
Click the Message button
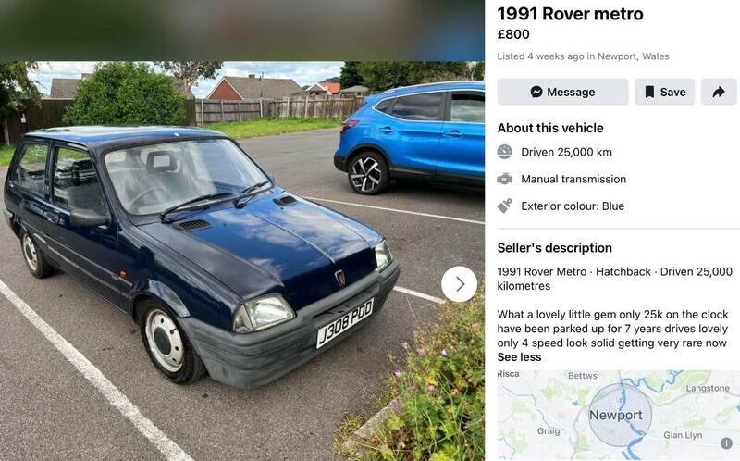coord(562,92)
